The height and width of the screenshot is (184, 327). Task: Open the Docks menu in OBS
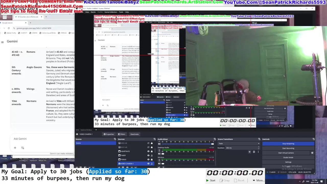click(93, 12)
